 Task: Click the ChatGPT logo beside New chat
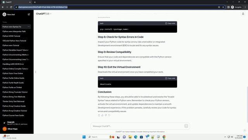[x=4, y=14]
